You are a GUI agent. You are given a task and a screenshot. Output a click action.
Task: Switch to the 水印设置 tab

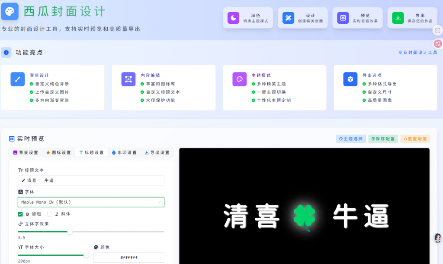(x=124, y=152)
